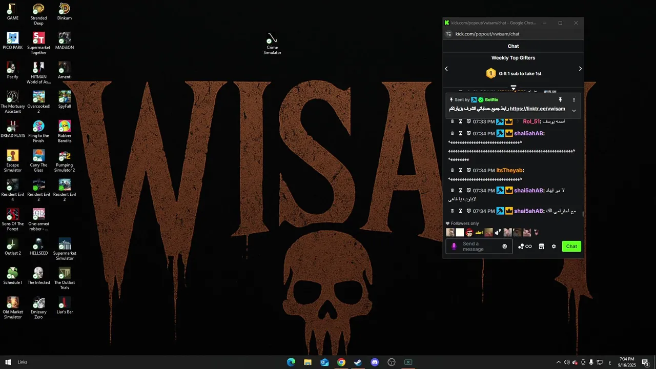
Task: Click the Send a message field
Action: [480, 247]
